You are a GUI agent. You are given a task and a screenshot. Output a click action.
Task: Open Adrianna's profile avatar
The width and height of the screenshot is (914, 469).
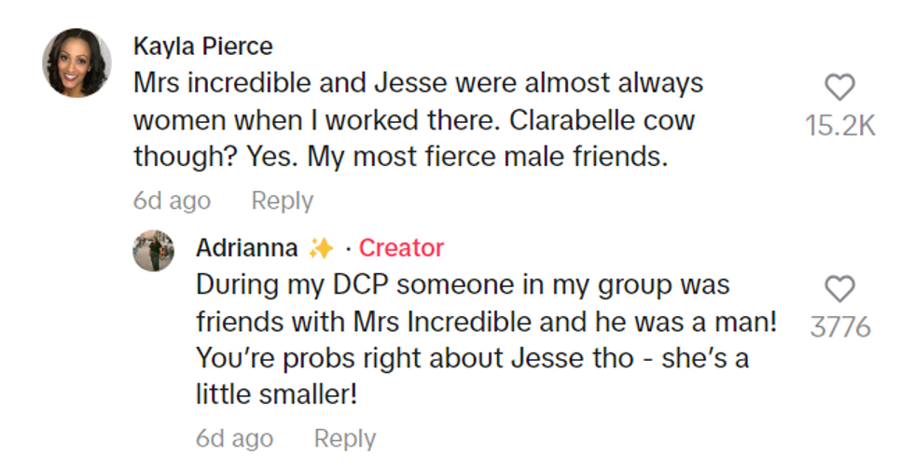pos(153,250)
